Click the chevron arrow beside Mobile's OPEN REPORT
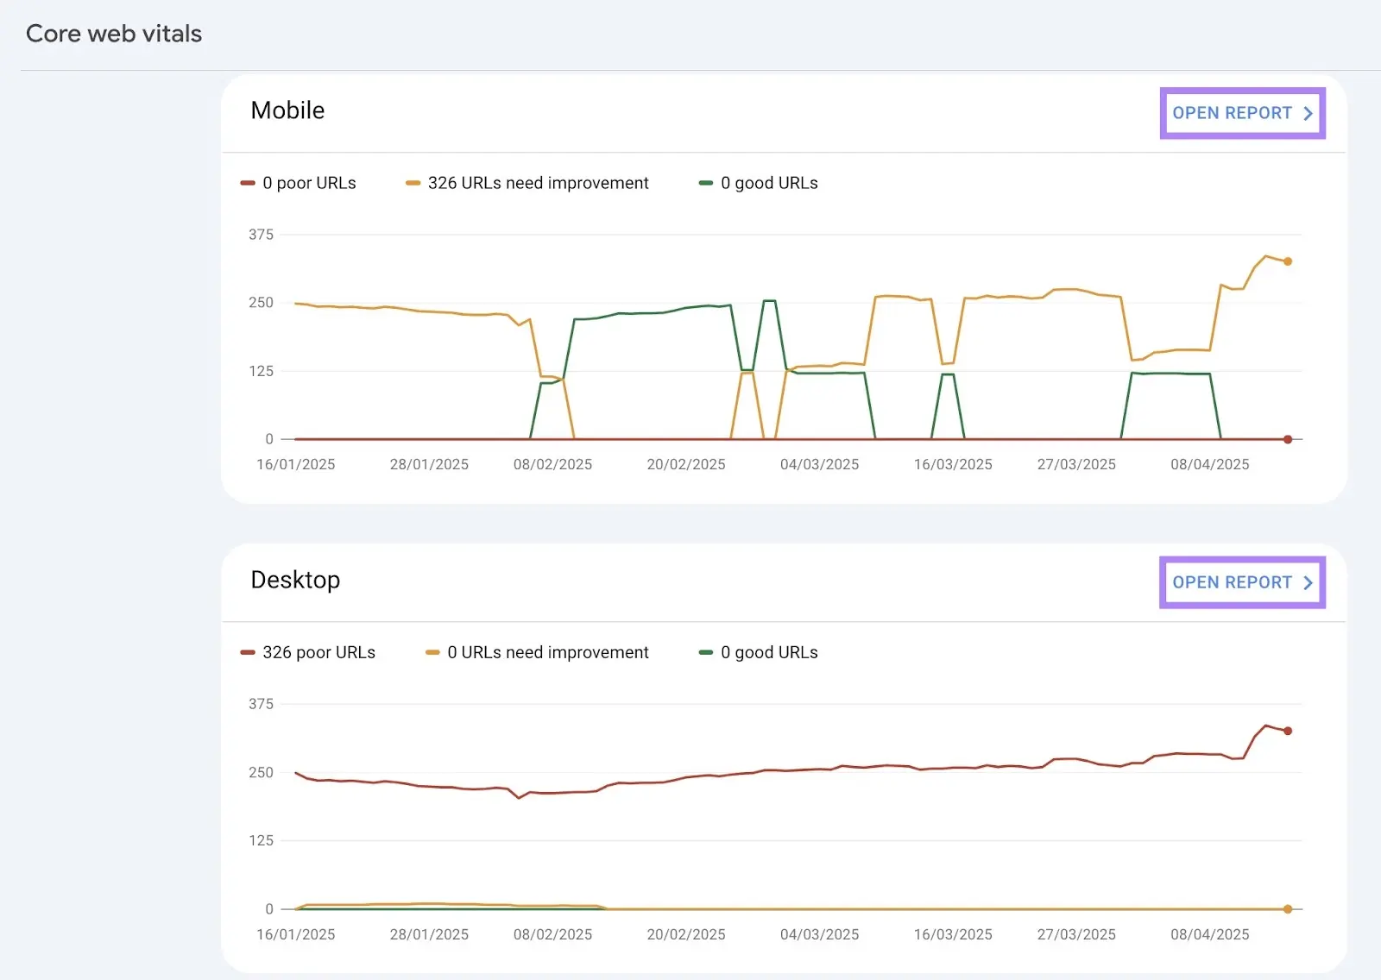The image size is (1381, 980). [x=1308, y=112]
